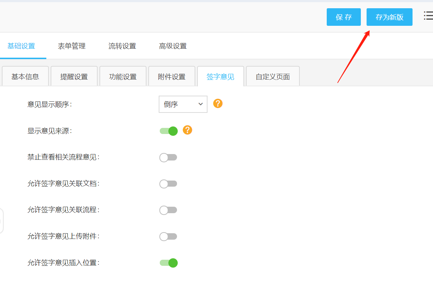433x302 pixels.
Task: Turn on 允许签字意见关联文档 toggle
Action: 168,184
